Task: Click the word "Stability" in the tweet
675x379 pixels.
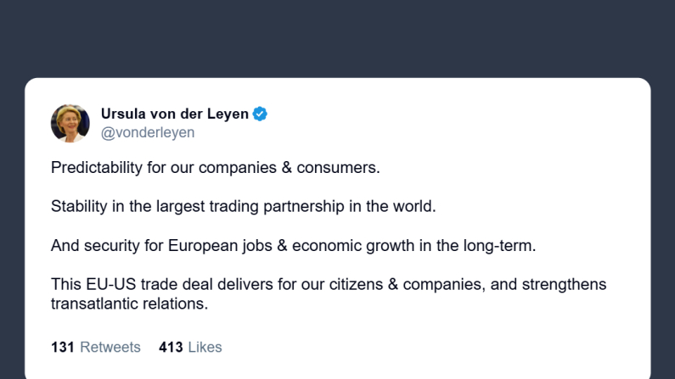Action: (79, 206)
